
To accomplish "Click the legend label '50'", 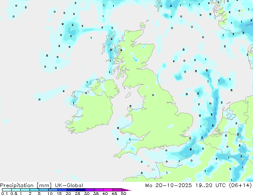I will [124, 193].
